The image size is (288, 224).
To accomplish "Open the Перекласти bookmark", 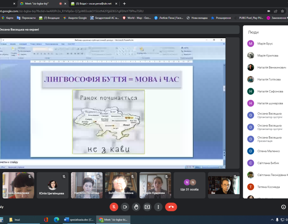I will point(27,18).
